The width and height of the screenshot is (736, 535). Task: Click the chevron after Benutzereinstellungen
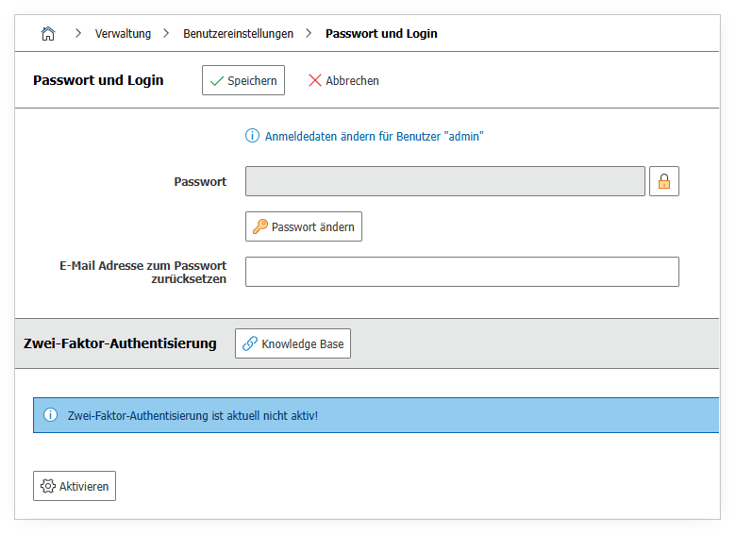tap(309, 34)
